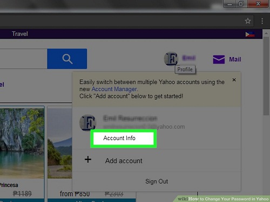The width and height of the screenshot is (270, 202).
Task: Minimize the browser window
Action: click(x=230, y=4)
